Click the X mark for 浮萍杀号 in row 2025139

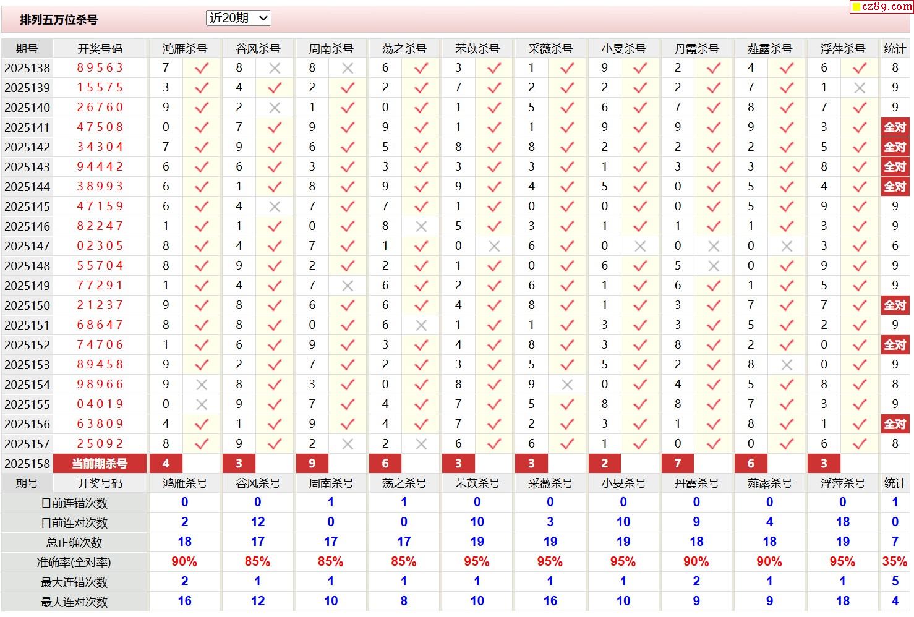coord(860,88)
